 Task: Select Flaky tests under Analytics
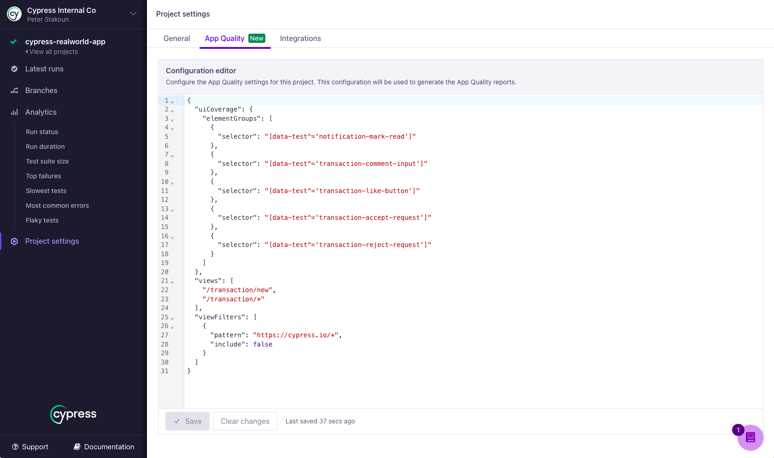coord(42,220)
